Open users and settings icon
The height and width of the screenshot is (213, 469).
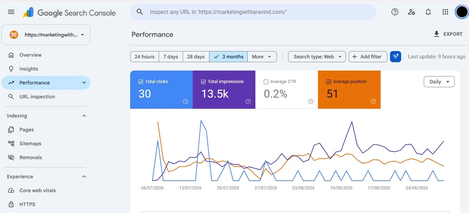[x=412, y=12]
